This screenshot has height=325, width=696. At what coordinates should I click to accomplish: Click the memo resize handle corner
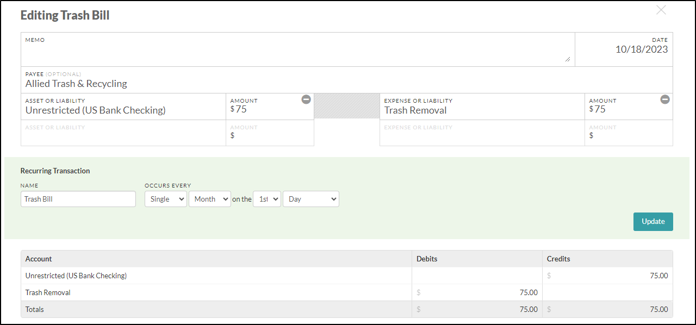[x=568, y=59]
